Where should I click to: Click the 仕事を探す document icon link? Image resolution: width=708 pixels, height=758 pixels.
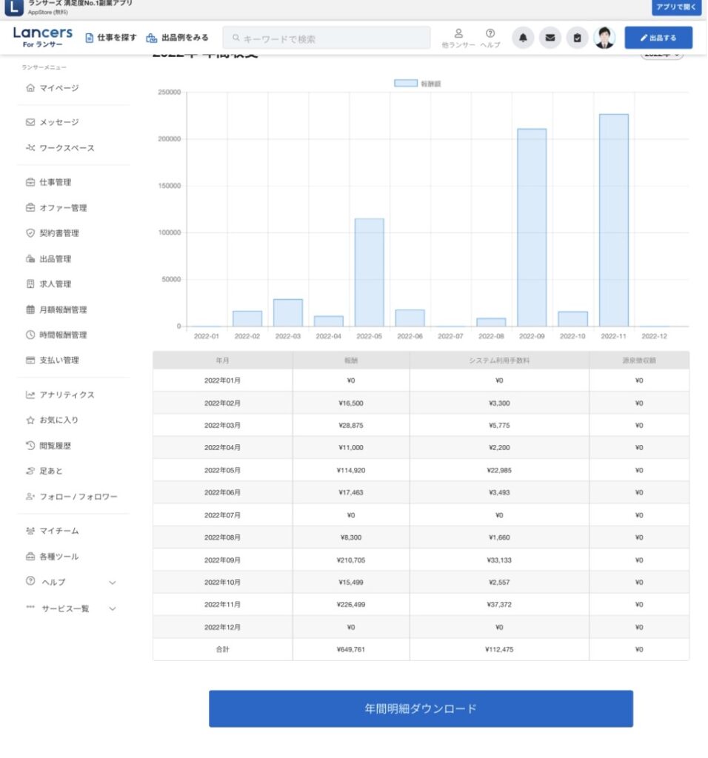point(111,38)
